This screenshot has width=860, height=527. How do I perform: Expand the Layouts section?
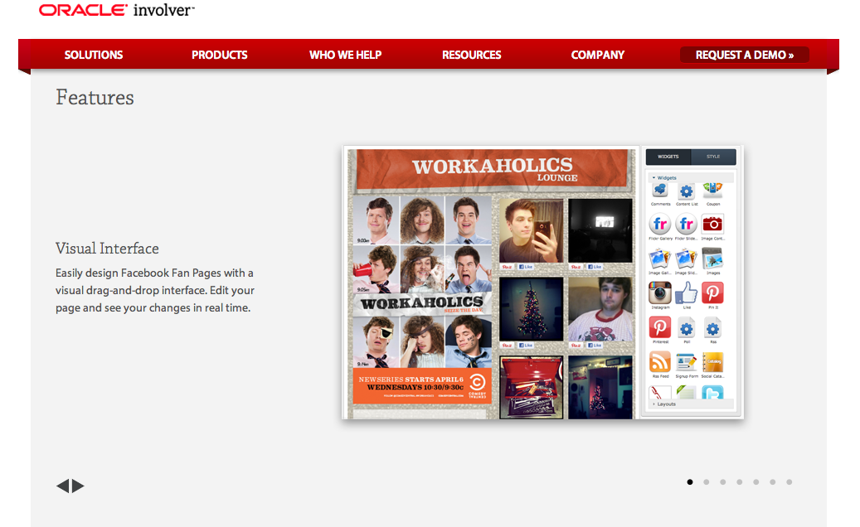[x=691, y=404]
